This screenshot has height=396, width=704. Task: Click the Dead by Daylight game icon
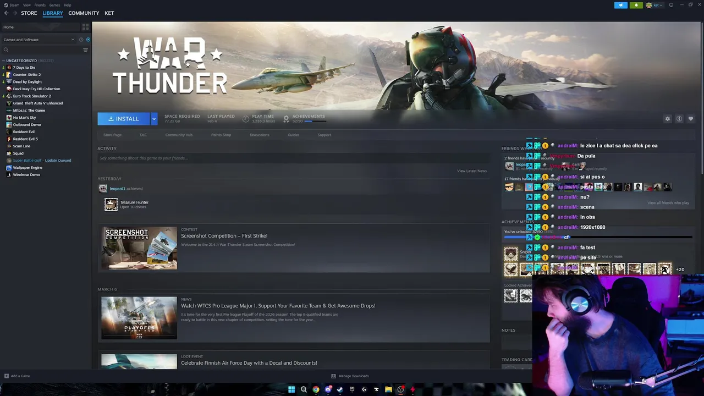pos(9,82)
